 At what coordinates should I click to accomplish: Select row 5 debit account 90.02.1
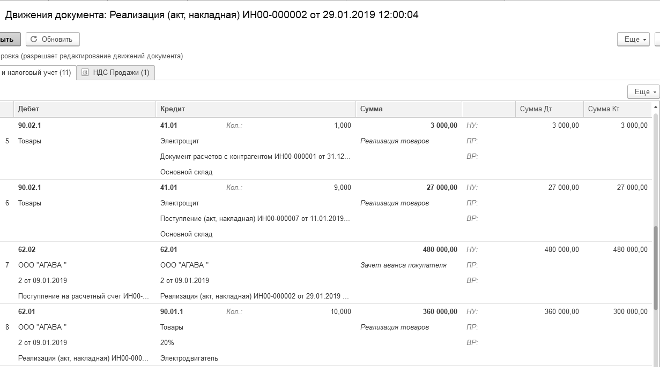click(x=29, y=126)
